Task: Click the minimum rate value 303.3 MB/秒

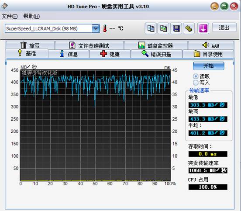Action: 208,105
